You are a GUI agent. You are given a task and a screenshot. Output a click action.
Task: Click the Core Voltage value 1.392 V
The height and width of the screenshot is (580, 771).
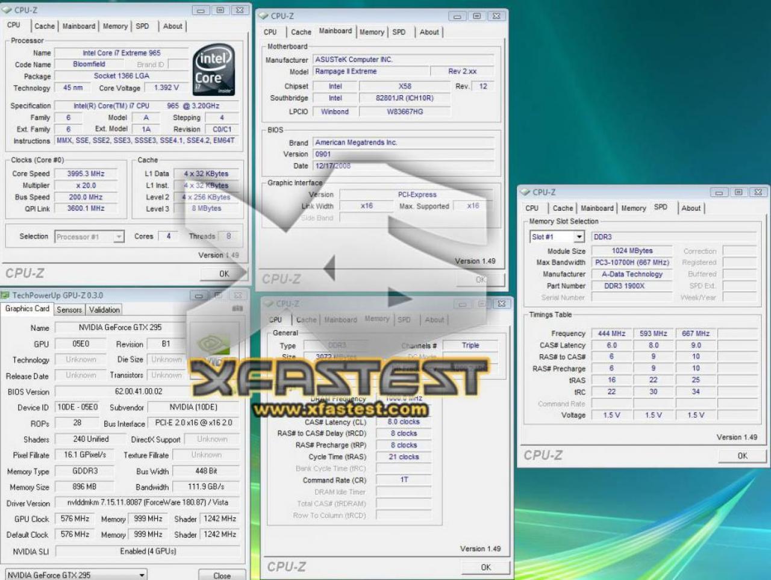[x=166, y=88]
